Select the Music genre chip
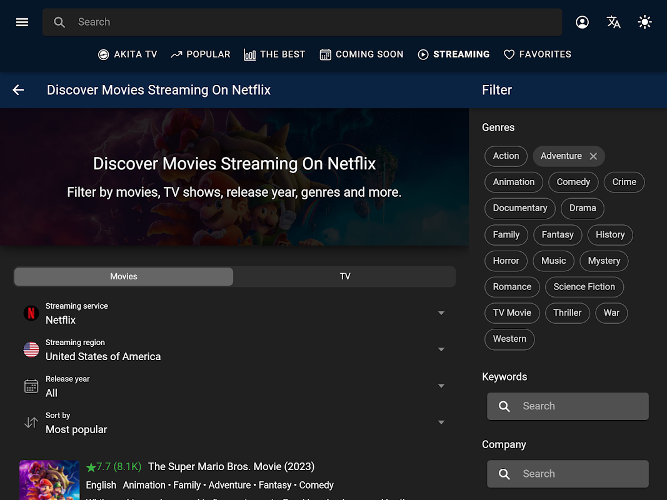Viewport: 667px width, 500px height. tap(553, 261)
